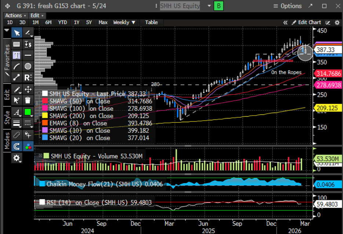The height and width of the screenshot is (234, 343).
Task: Open the Weekly periodicity dropdown
Action: pos(124,22)
